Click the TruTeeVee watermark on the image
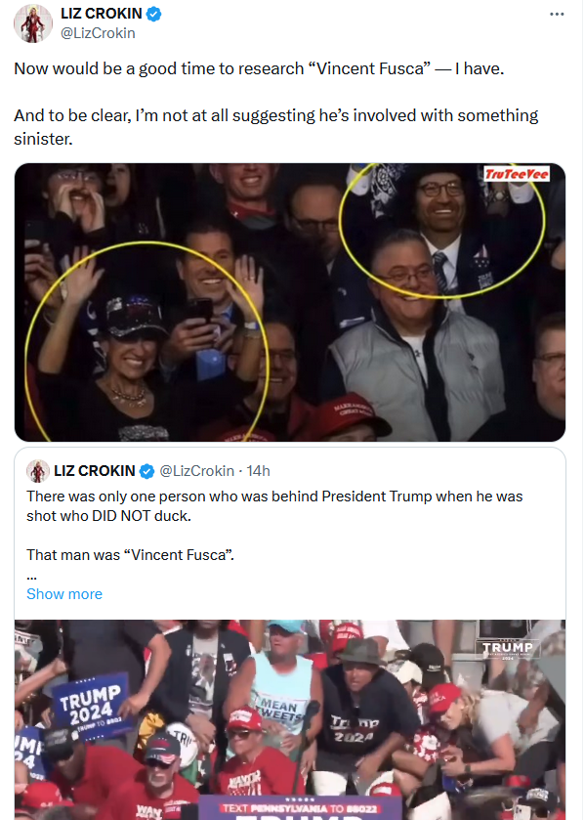 point(517,174)
